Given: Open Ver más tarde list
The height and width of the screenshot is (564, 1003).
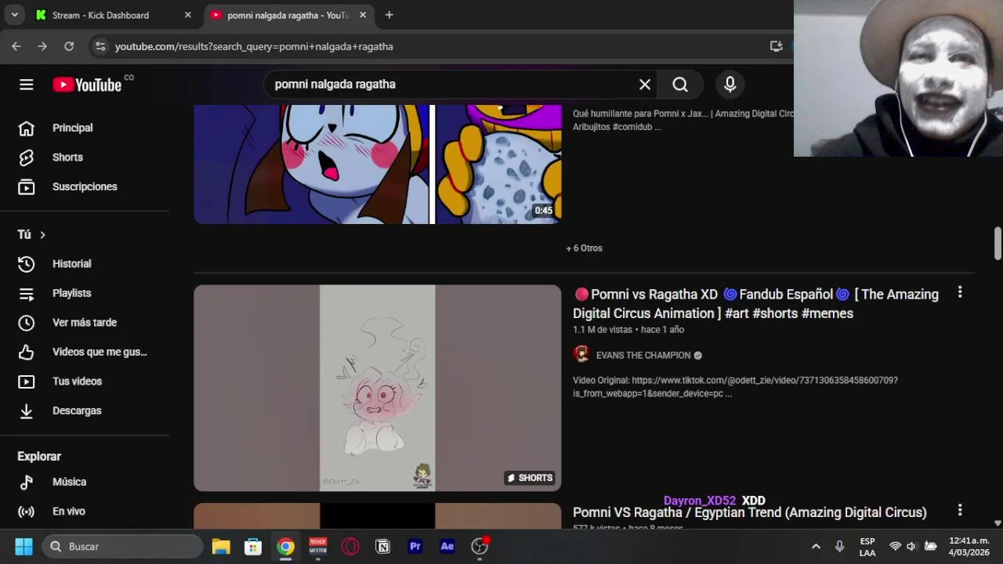Looking at the screenshot, I should click(x=85, y=323).
